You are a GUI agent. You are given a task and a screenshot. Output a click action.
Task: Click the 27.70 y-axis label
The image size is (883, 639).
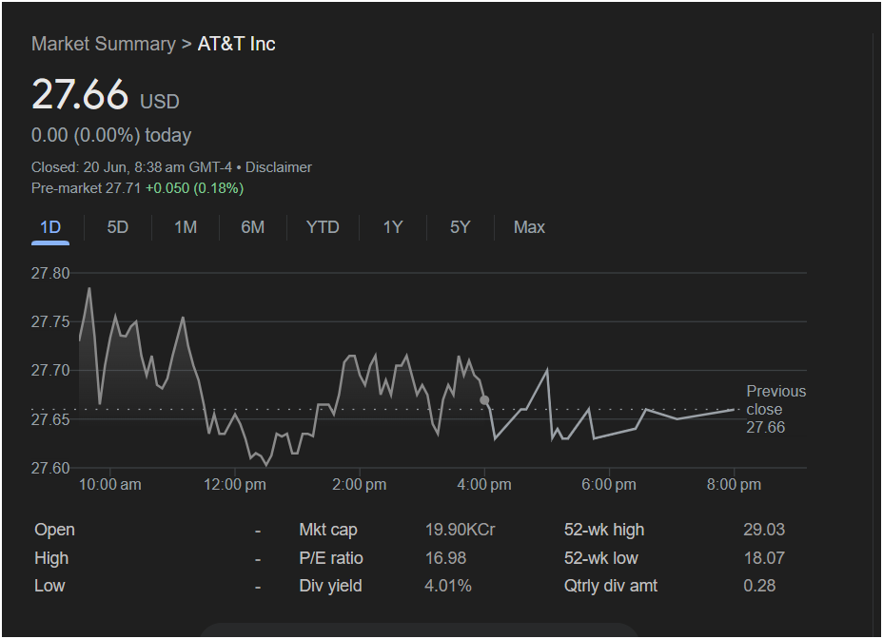[50, 371]
